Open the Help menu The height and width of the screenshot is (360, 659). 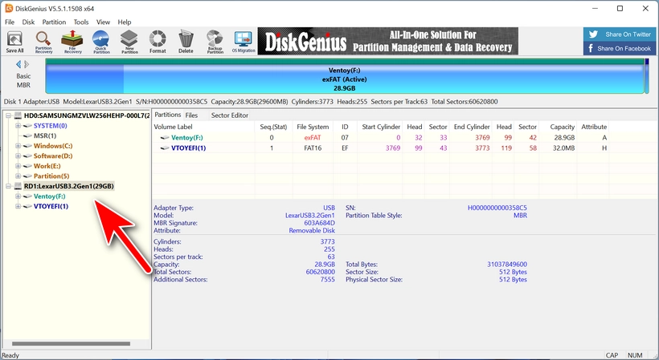point(125,22)
